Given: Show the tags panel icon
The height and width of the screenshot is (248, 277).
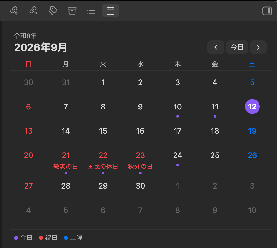Looking at the screenshot, I should [53, 11].
